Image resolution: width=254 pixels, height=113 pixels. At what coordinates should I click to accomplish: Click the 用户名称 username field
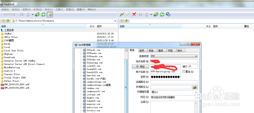click(165, 72)
